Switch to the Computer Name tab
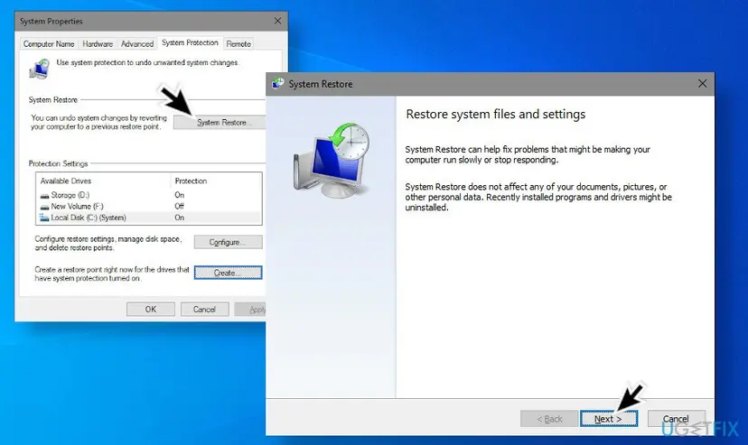Image resolution: width=748 pixels, height=445 pixels. pyautogui.click(x=49, y=44)
